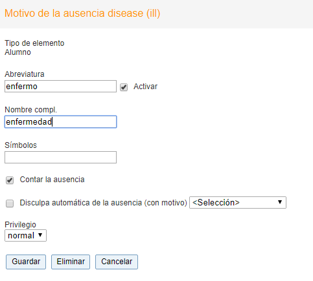The width and height of the screenshot is (313, 281).
Task: Click the Contar la ausencia label
Action: [52, 180]
